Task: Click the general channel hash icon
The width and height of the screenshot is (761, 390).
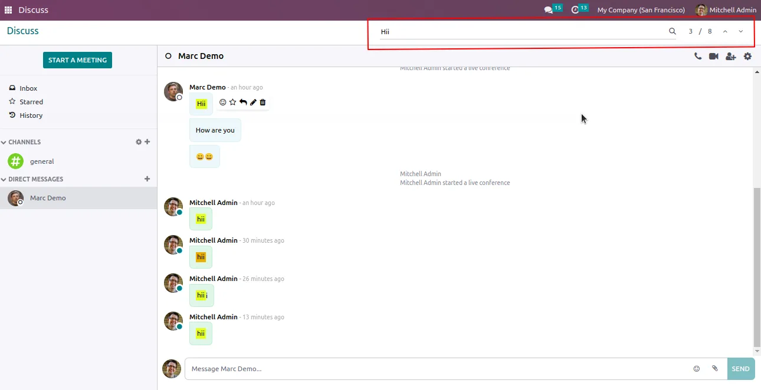Action: [15, 161]
